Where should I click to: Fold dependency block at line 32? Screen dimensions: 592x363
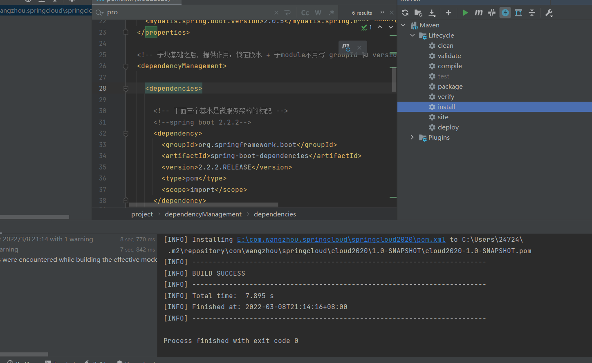126,134
